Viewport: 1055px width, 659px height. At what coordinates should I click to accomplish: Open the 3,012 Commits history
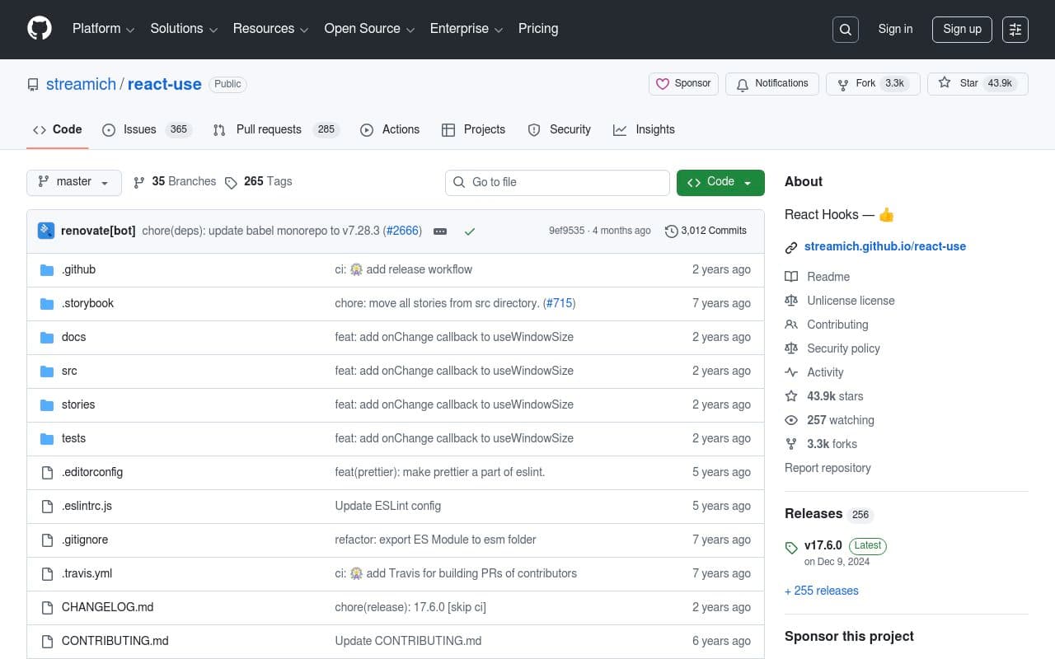tap(706, 231)
